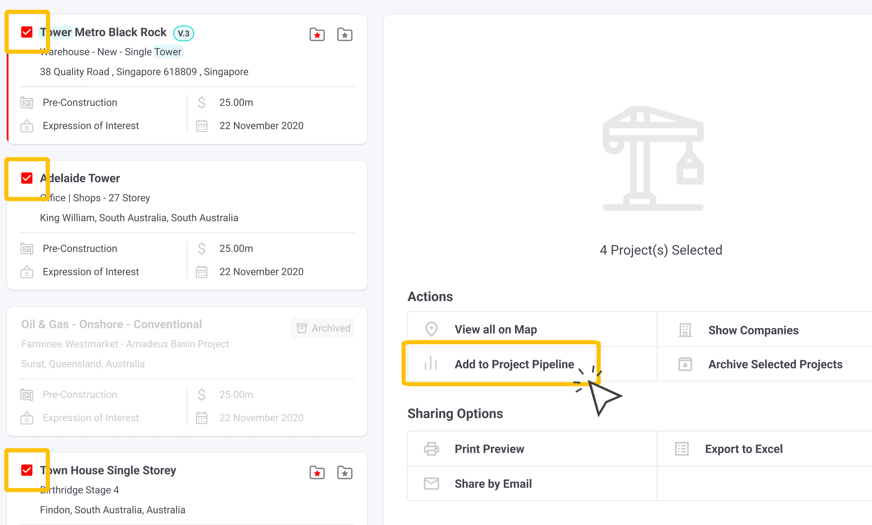Screen dimensions: 872x525
Task: Uncheck the Tower Metro Black Rock checkbox
Action: [x=27, y=32]
